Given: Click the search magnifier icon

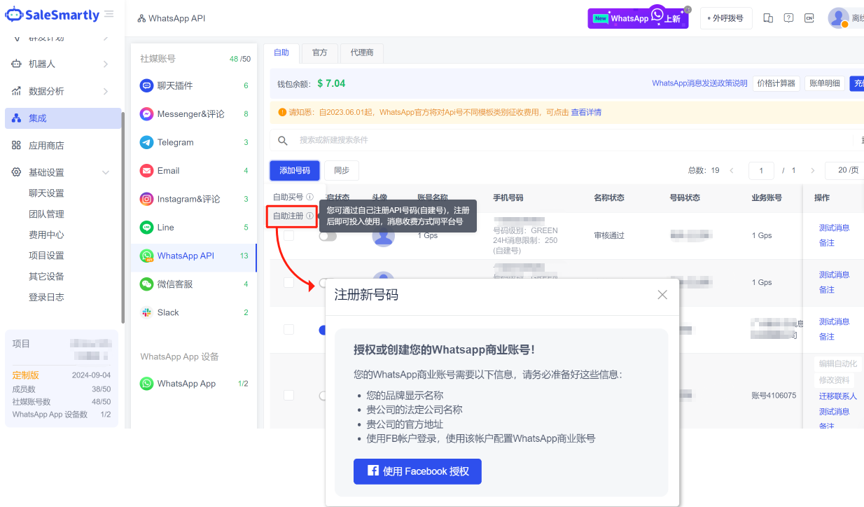Looking at the screenshot, I should (x=283, y=141).
